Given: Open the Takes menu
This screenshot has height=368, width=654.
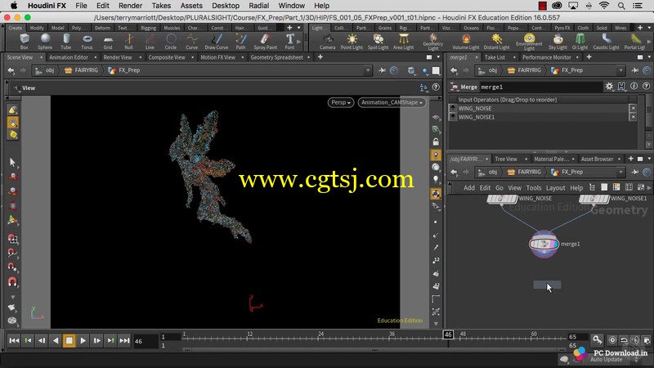Looking at the screenshot, I should coord(161,6).
